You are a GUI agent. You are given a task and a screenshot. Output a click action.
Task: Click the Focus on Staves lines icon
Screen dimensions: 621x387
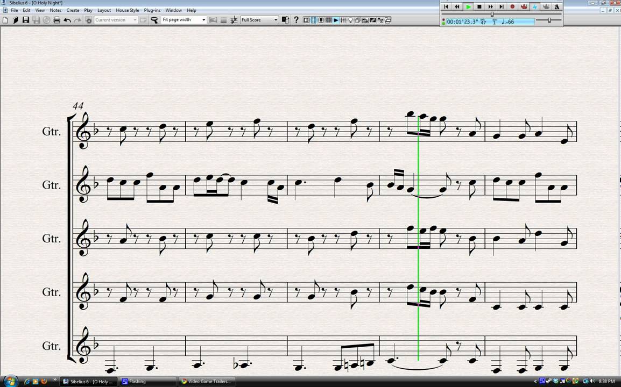pyautogui.click(x=224, y=20)
